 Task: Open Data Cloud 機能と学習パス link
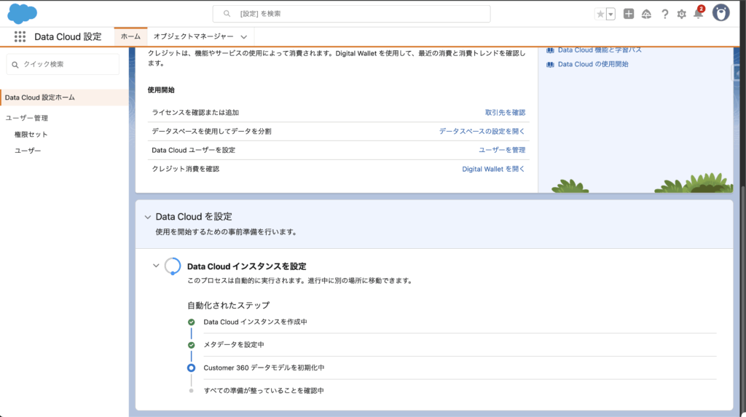click(600, 50)
